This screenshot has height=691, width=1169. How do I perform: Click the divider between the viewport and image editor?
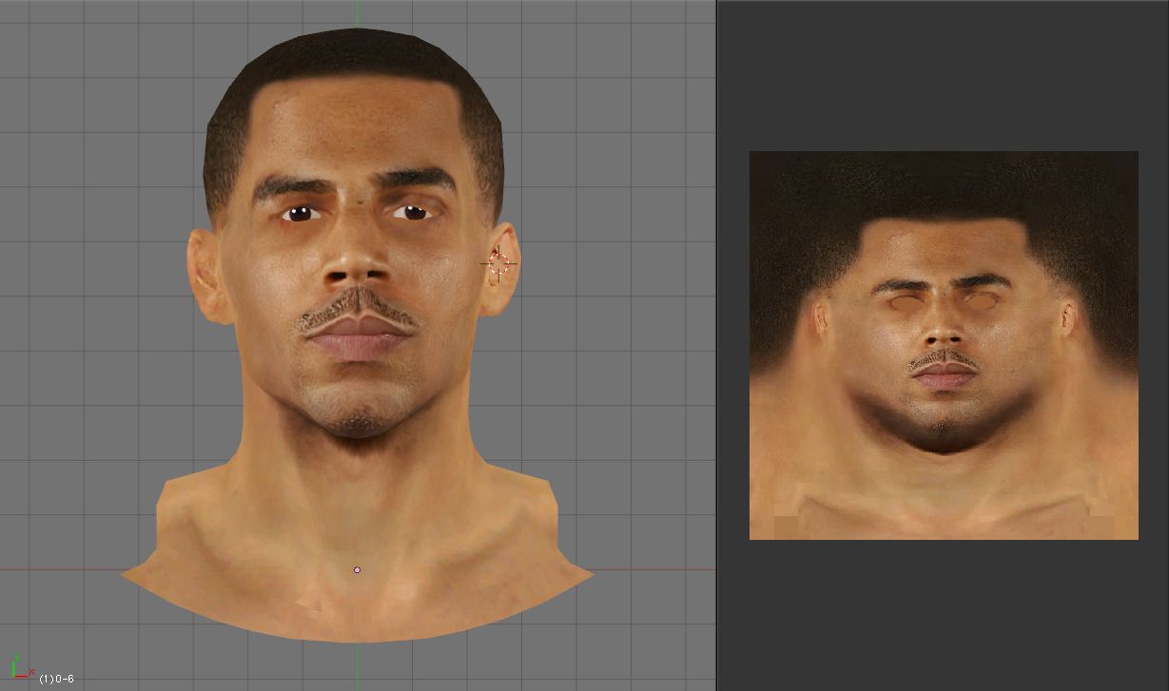[716, 345]
